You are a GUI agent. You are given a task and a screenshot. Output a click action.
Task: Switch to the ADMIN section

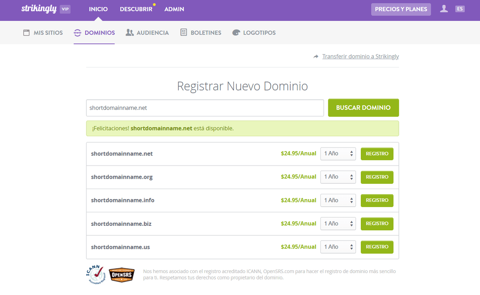click(174, 9)
